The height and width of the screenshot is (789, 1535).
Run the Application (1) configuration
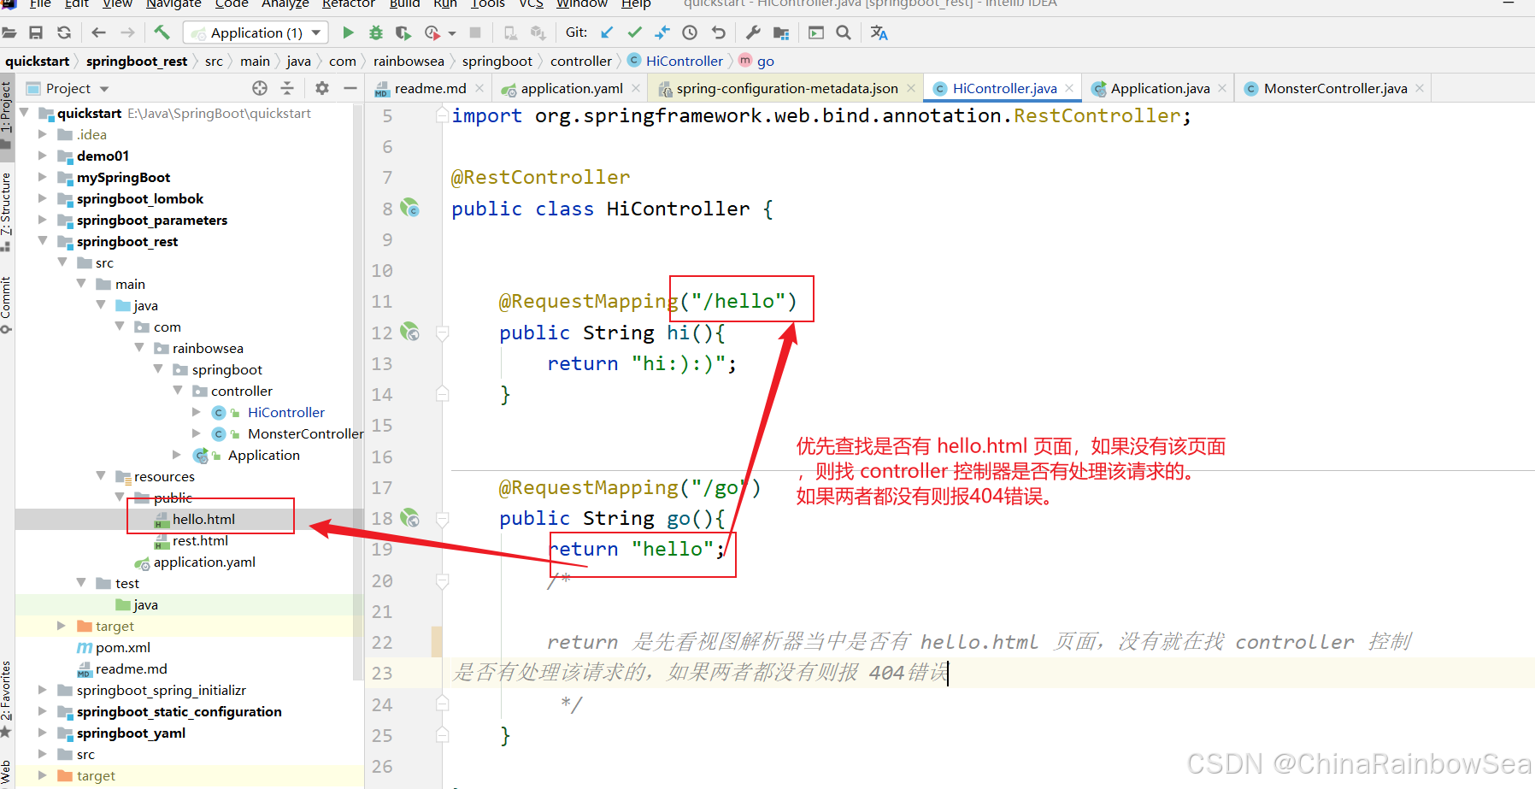click(348, 32)
